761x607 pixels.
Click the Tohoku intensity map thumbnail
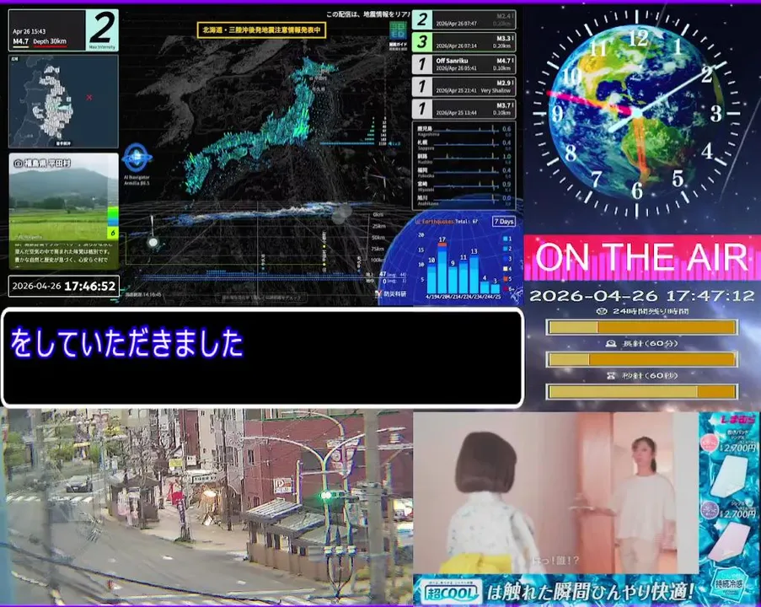point(63,101)
